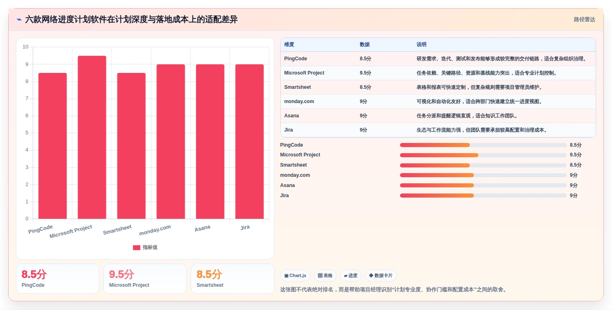
Task: Click the PingCode progress bar
Action: [x=483, y=145]
